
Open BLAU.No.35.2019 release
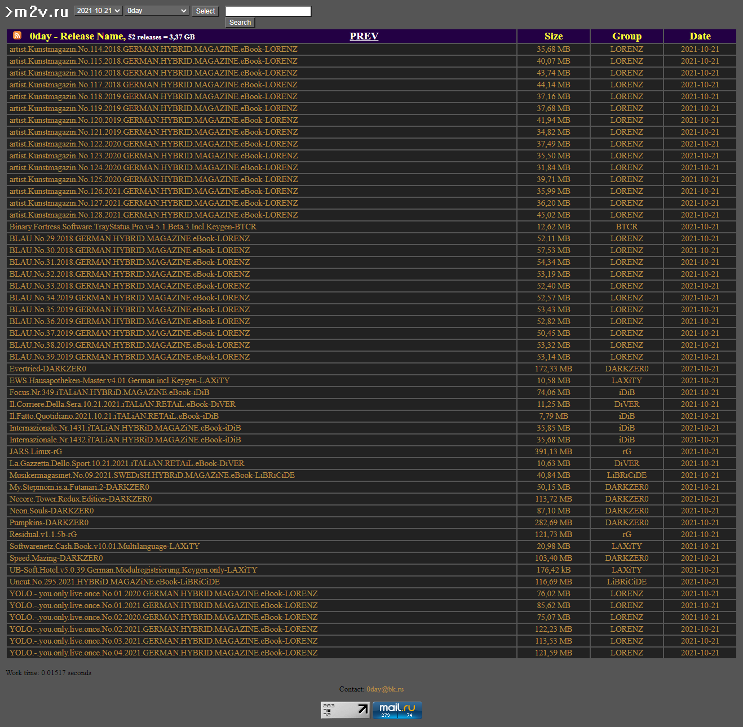tap(130, 309)
